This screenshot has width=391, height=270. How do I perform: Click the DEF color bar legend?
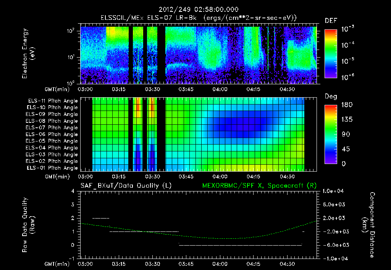tap(331, 53)
